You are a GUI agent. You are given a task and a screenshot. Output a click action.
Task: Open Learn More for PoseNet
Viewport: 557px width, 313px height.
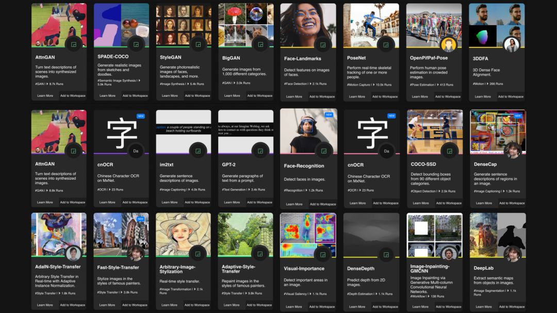[357, 96]
